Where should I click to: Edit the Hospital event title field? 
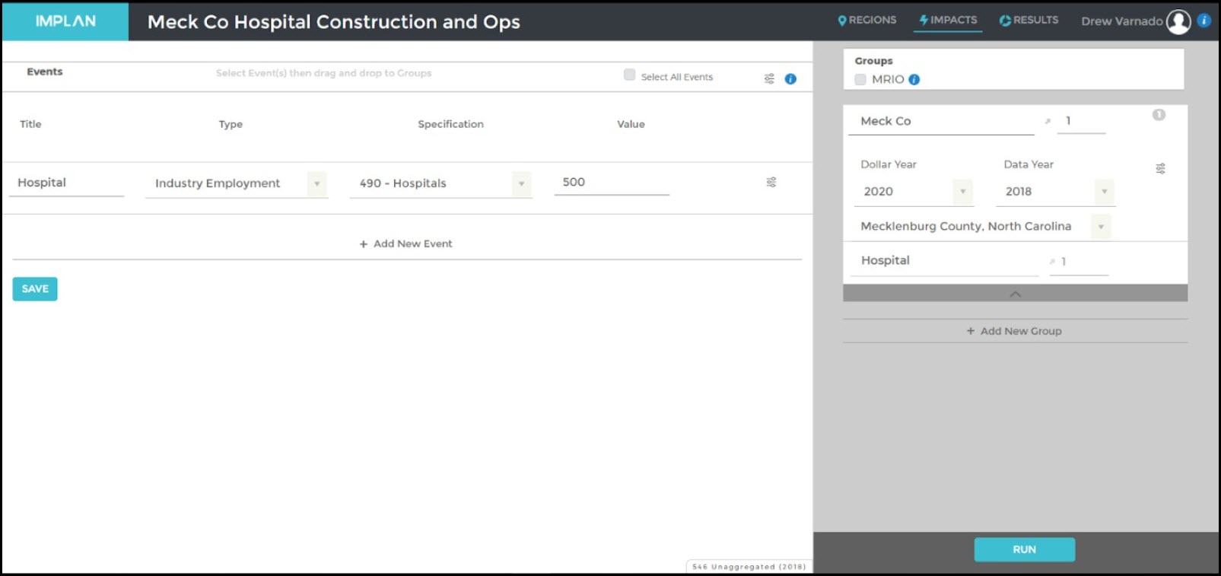click(x=66, y=183)
